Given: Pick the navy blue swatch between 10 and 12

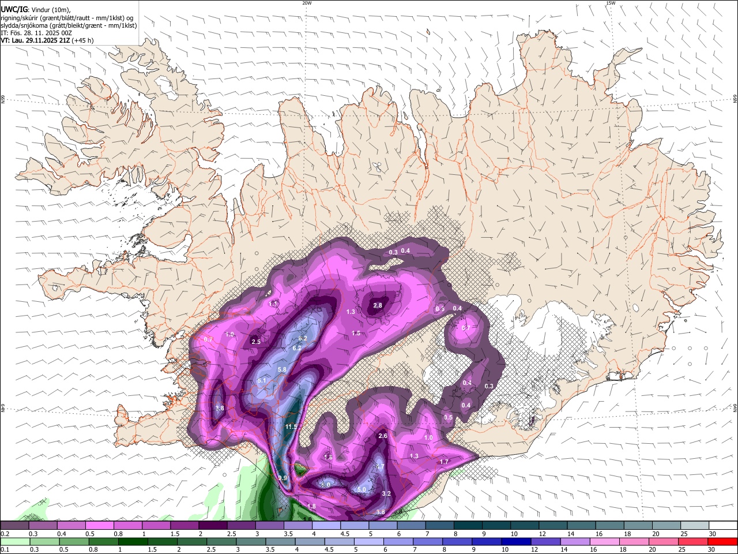Looking at the screenshot, I should pyautogui.click(x=515, y=542).
